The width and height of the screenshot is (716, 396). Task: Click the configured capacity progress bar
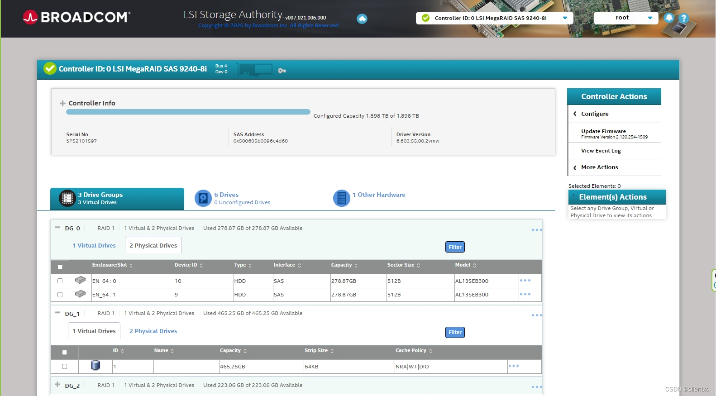pyautogui.click(x=188, y=112)
